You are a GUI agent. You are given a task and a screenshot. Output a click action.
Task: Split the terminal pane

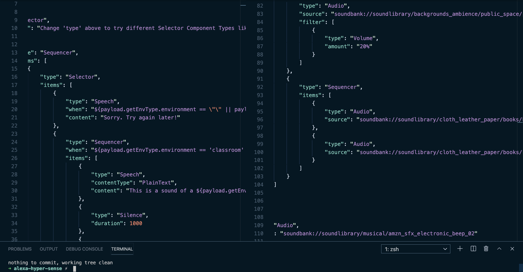(473, 249)
